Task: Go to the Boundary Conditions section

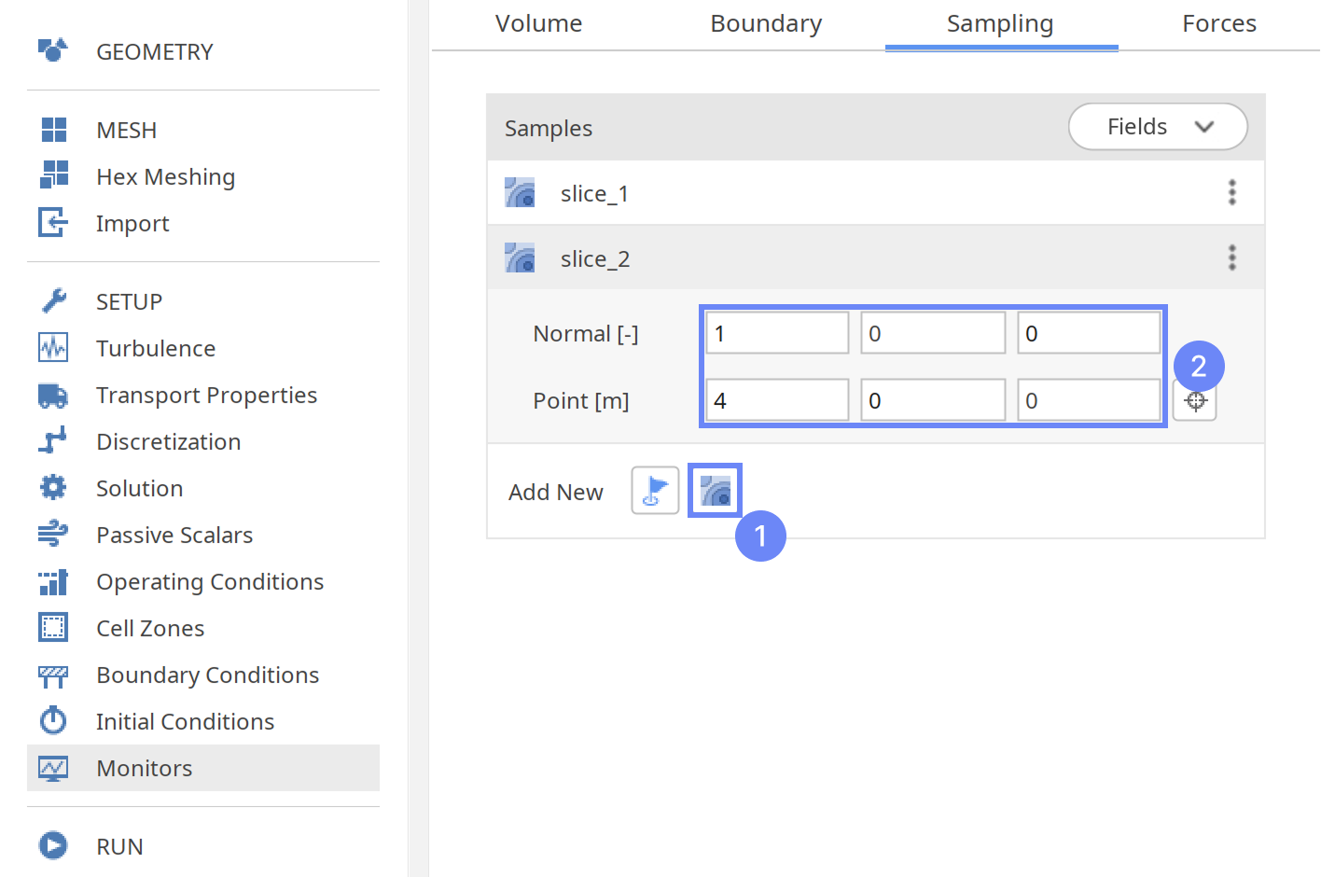Action: tap(207, 675)
